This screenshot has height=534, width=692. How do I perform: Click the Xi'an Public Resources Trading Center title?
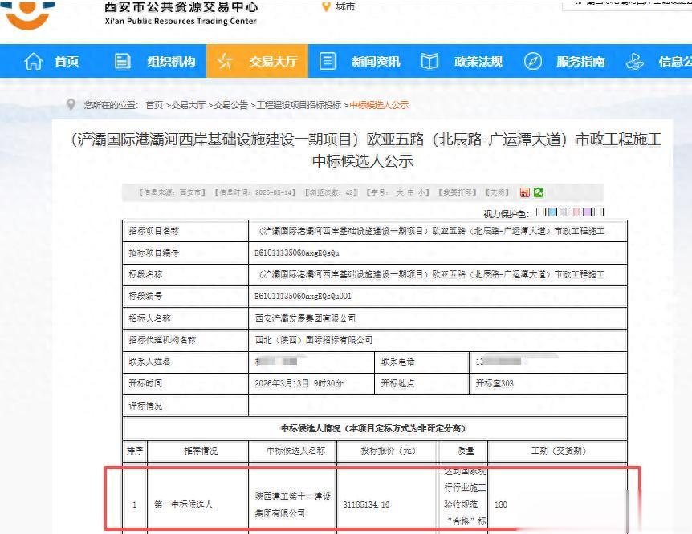coord(181,21)
